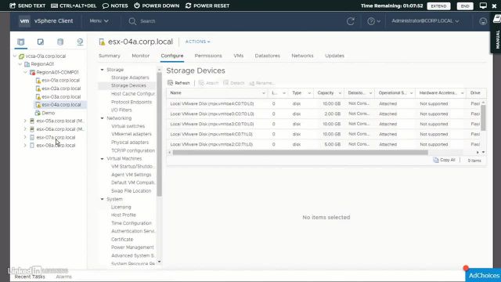
Task: Switch to the Permissions tab
Action: (208, 56)
